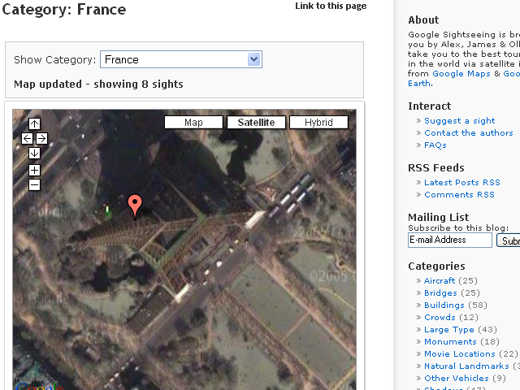Open the Buildings category
The height and width of the screenshot is (390, 520).
coord(444,305)
